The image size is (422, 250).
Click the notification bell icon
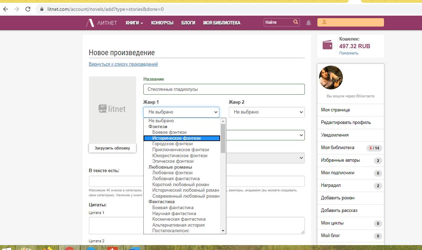309,23
